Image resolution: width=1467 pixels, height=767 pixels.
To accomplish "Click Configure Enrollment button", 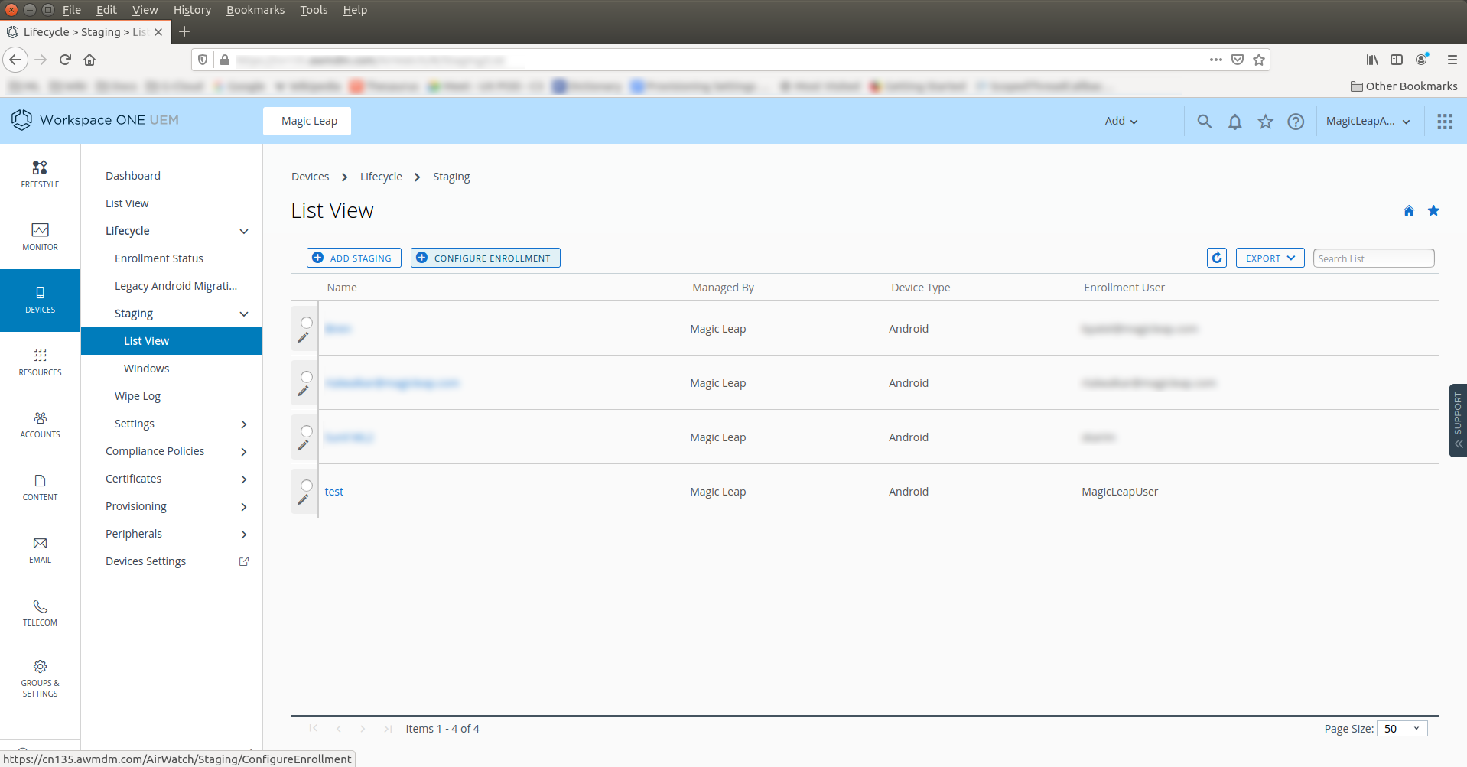I will [485, 258].
